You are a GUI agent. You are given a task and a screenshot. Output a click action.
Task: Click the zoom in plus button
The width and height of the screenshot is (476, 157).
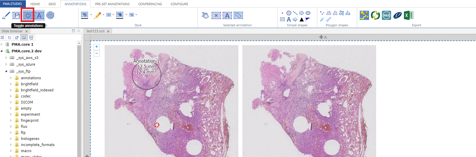(96, 47)
